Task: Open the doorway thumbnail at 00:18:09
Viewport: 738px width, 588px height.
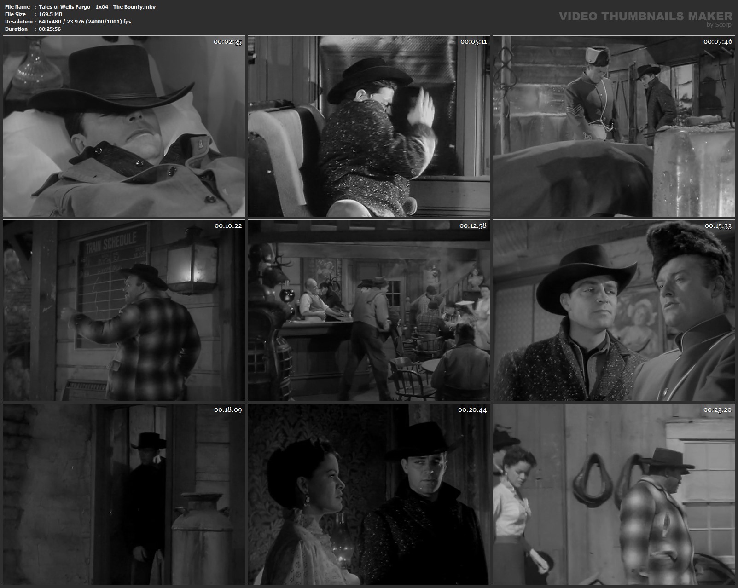Action: 124,494
